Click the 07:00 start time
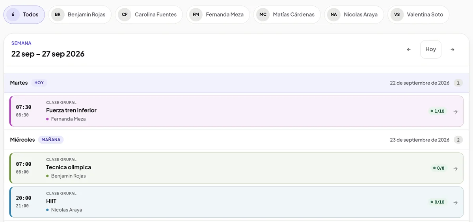This screenshot has height=222, width=473. click(x=24, y=164)
